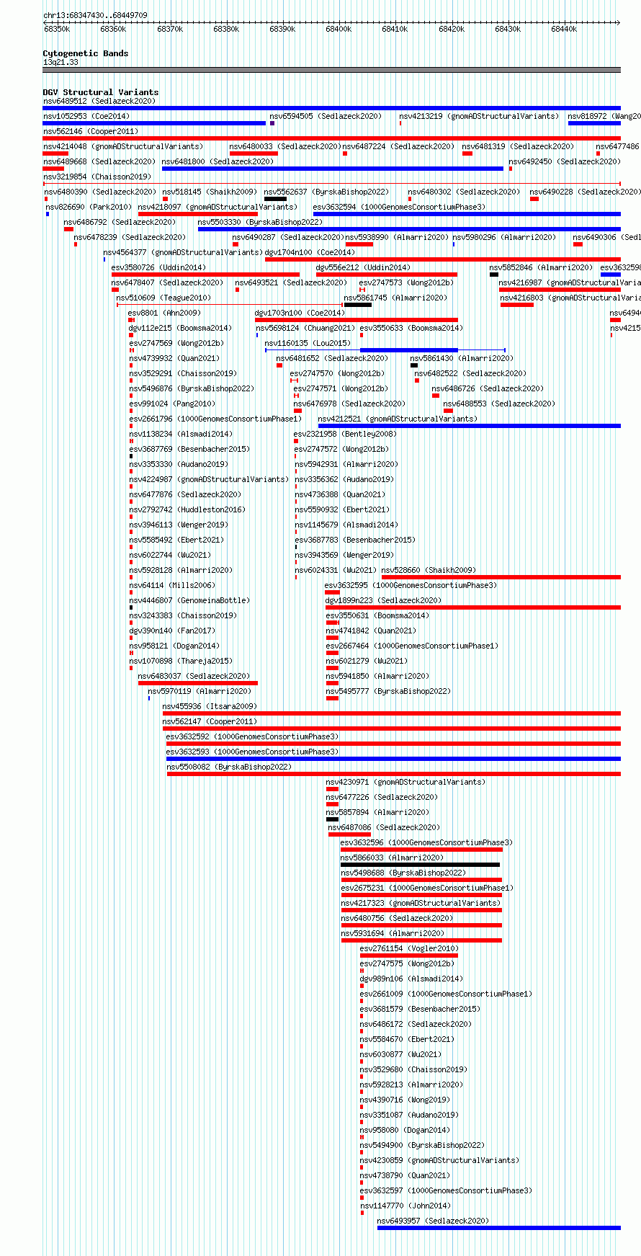641x1256 pixels.
Task: Select dgv556e212 (Uddin2014) variant
Action: tap(363, 267)
